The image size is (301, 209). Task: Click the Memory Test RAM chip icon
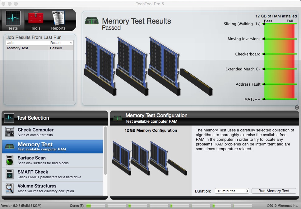click(10, 146)
